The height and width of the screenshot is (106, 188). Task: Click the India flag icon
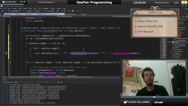(x=184, y=3)
